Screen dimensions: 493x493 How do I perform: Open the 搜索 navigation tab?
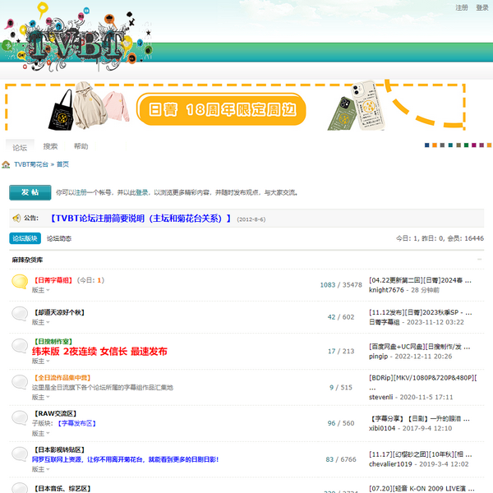[x=51, y=146]
